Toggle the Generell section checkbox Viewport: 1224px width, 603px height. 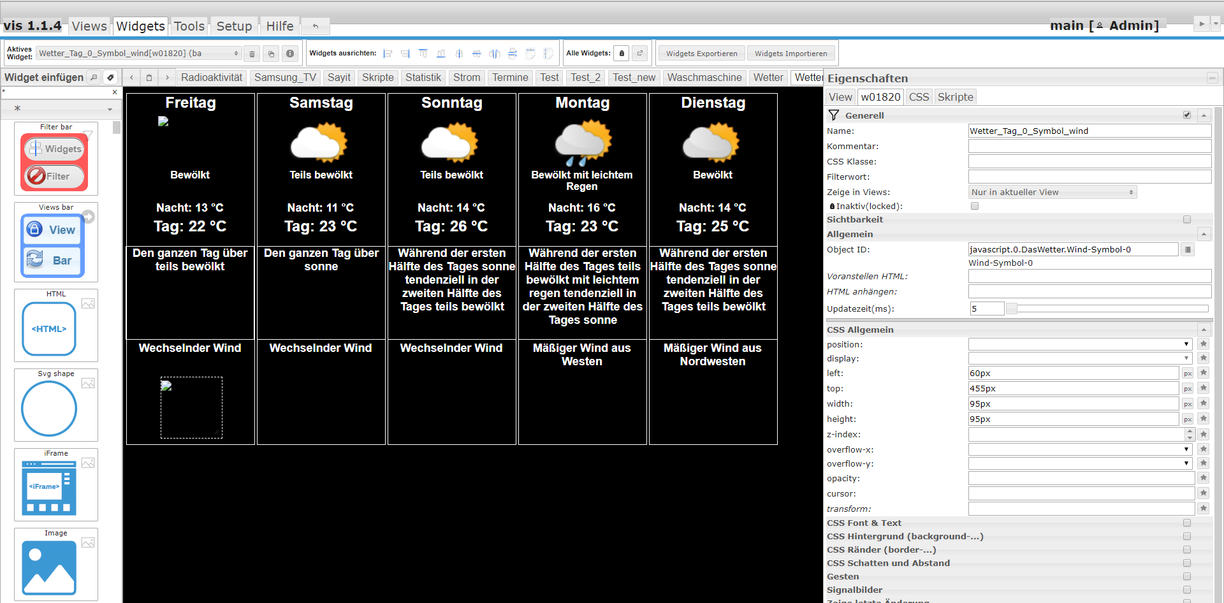tap(1187, 115)
